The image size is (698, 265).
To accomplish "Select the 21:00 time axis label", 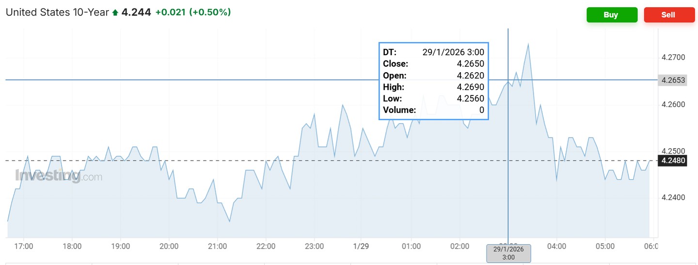I will pyautogui.click(x=217, y=246).
